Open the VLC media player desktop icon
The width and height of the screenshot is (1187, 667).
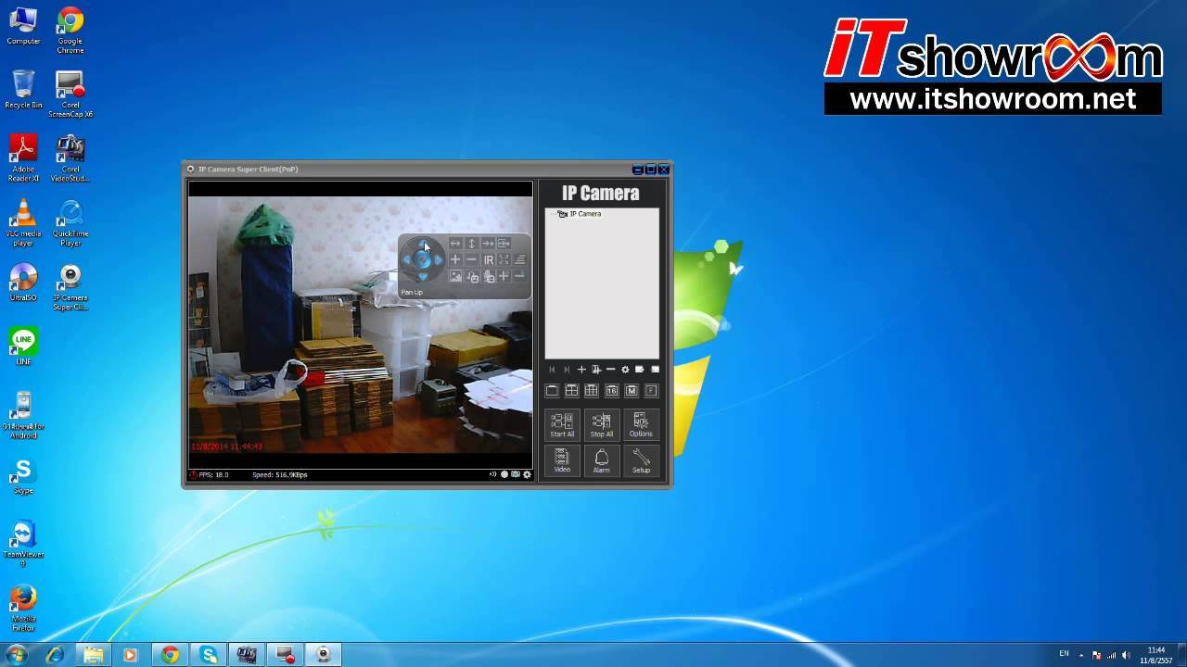[x=23, y=223]
